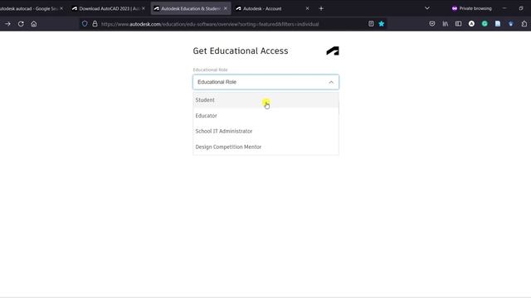
Task: Switch to the Google Search autocad tab
Action: tap(31, 8)
